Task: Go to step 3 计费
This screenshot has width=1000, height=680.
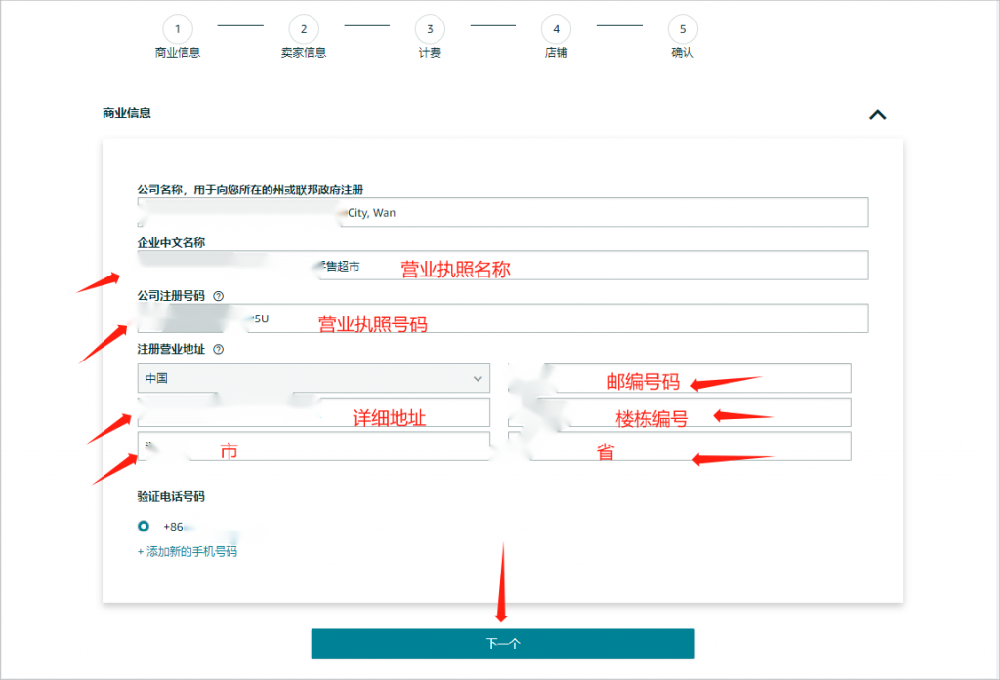Action: point(430,29)
